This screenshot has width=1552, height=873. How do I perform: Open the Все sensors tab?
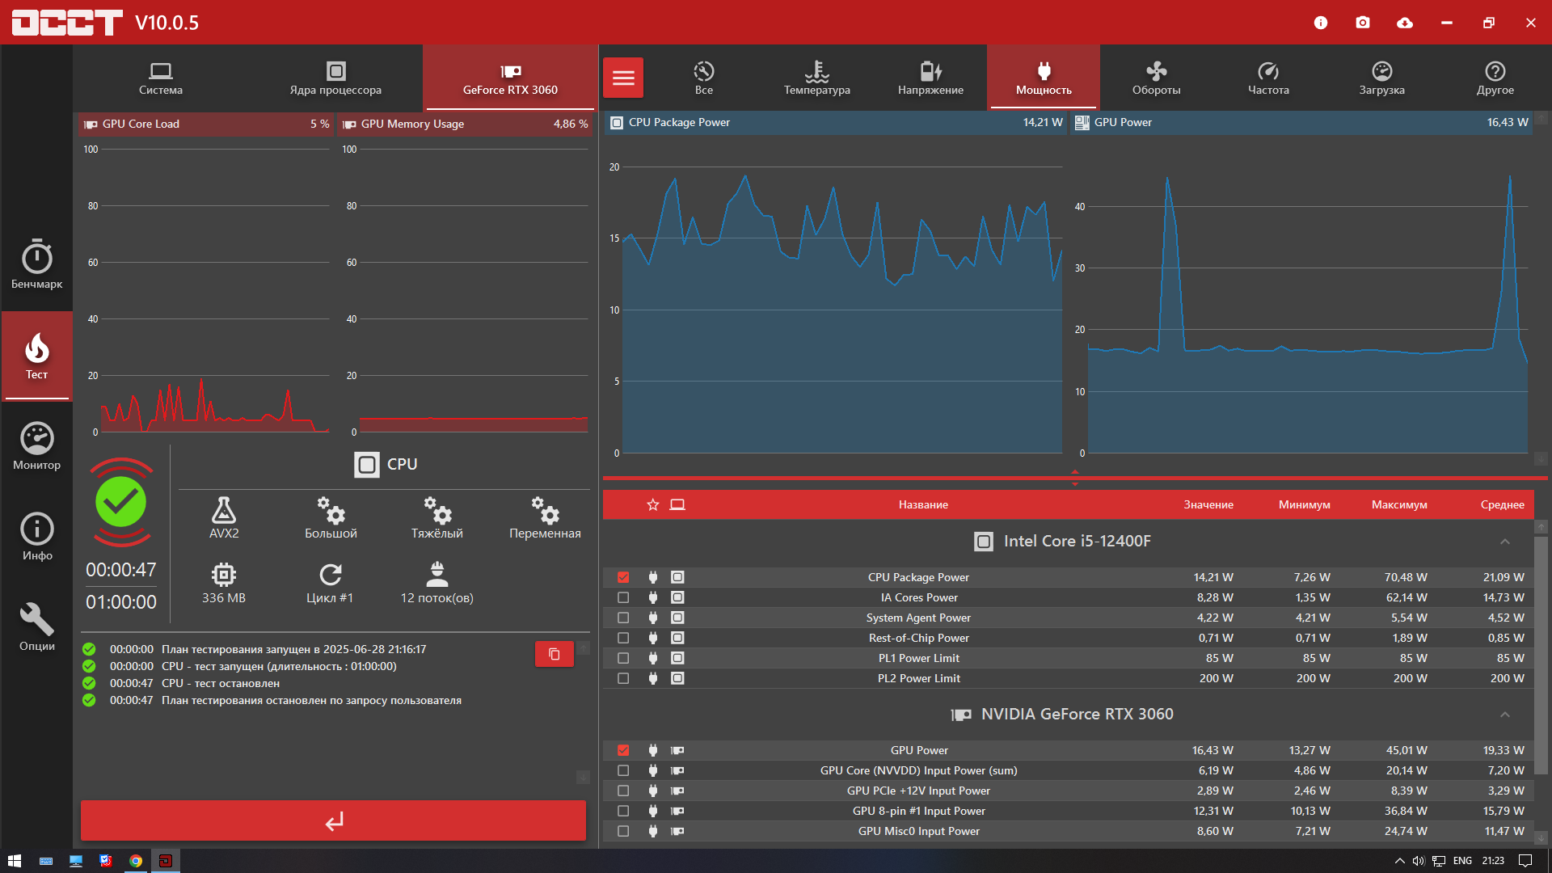pyautogui.click(x=704, y=78)
